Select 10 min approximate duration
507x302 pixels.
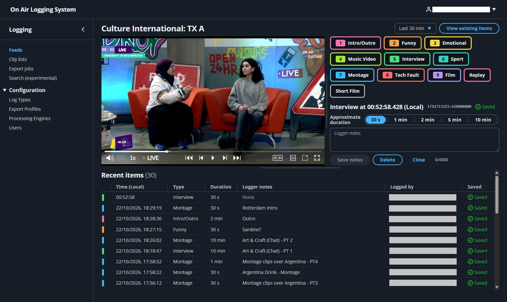pyautogui.click(x=483, y=120)
